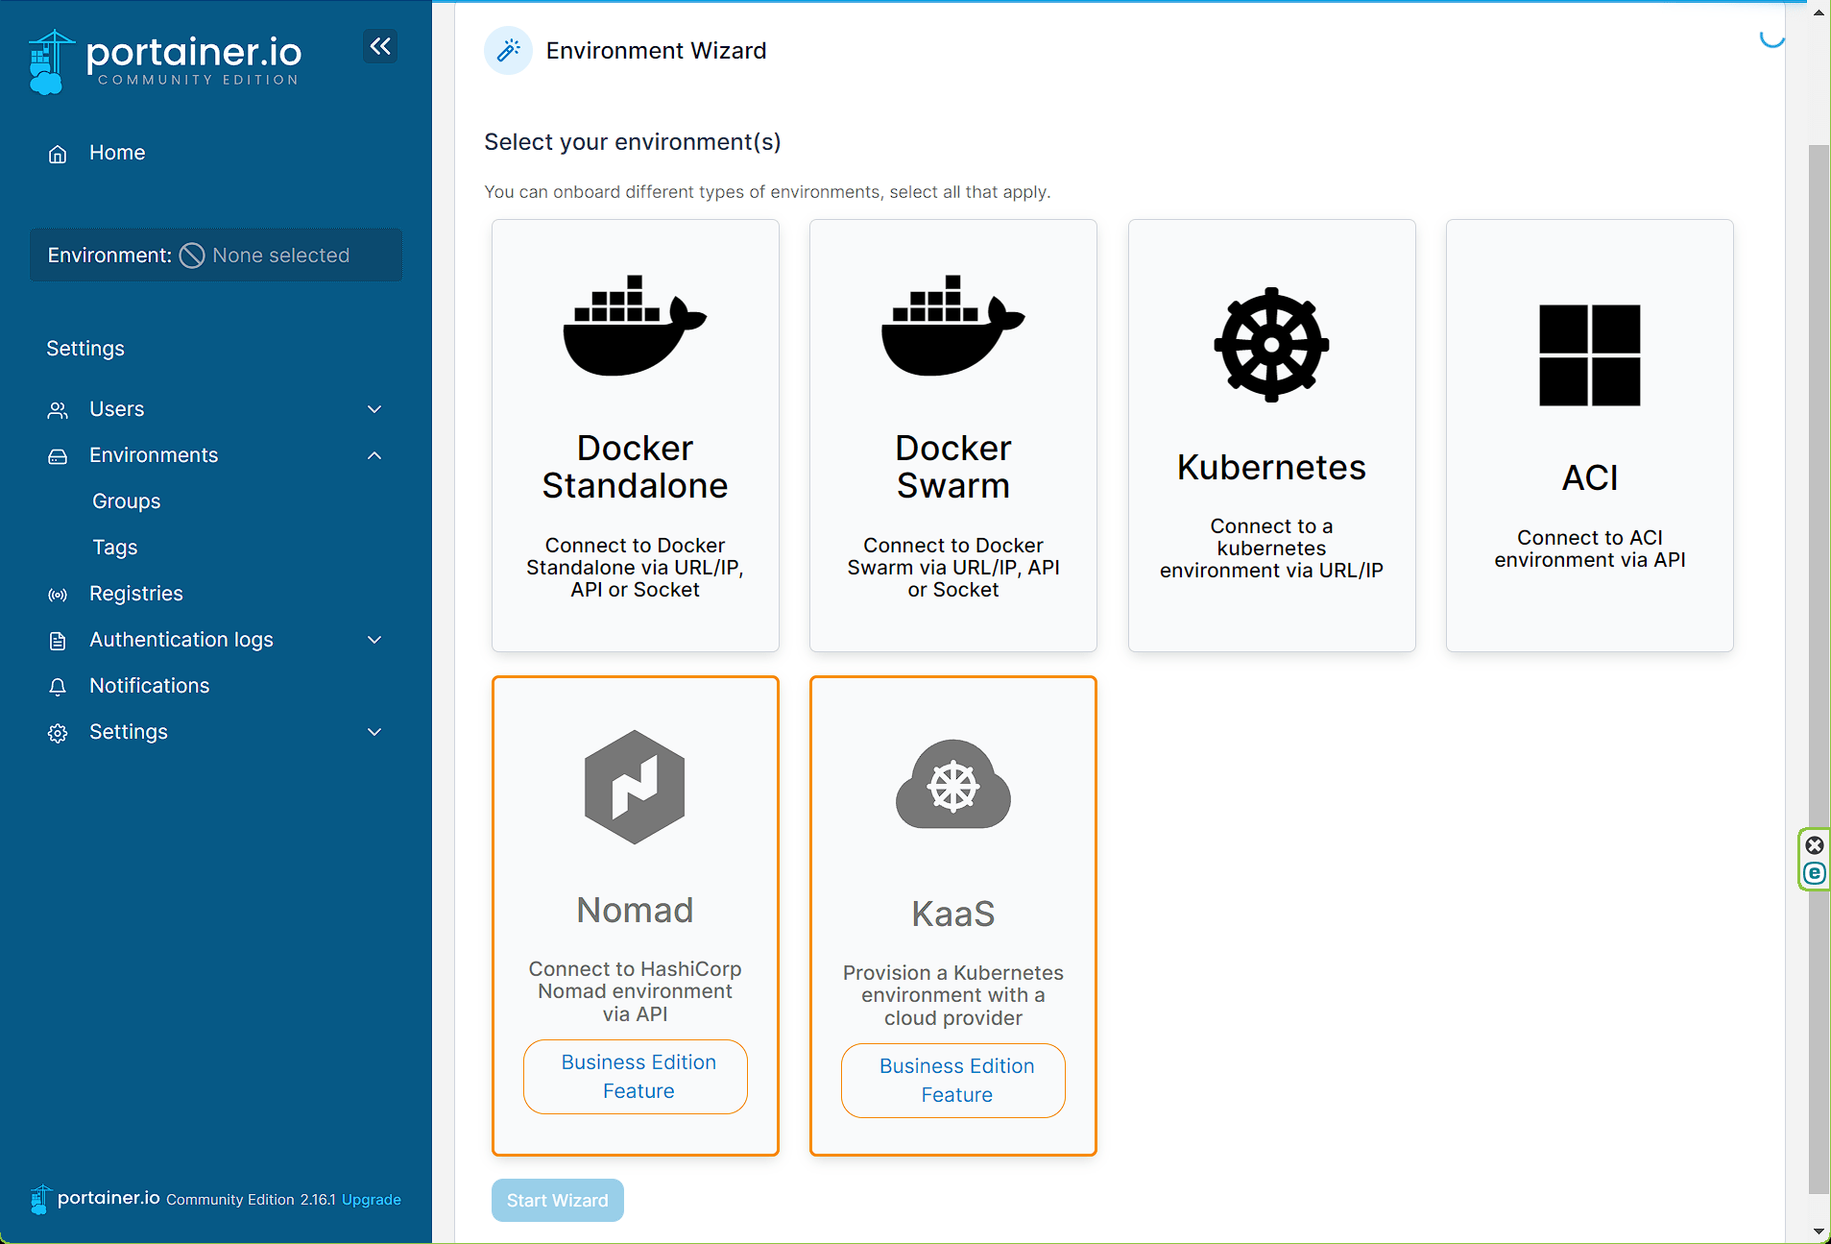
Task: Click the Nomad hexagon icon
Action: tap(635, 787)
